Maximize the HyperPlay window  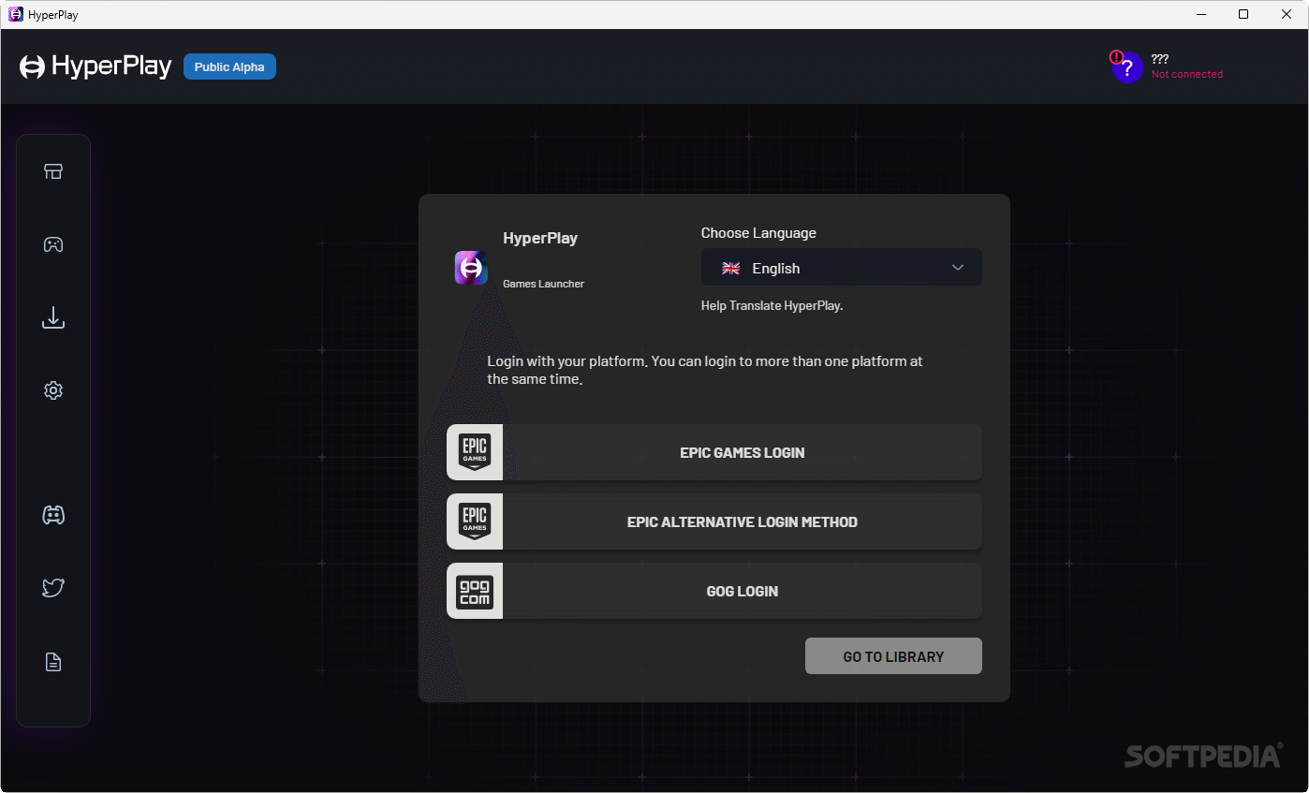click(1243, 14)
